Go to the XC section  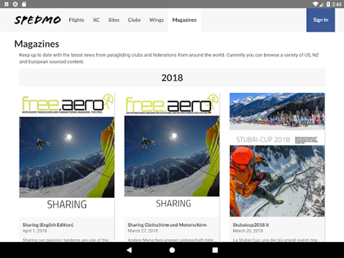coord(96,20)
